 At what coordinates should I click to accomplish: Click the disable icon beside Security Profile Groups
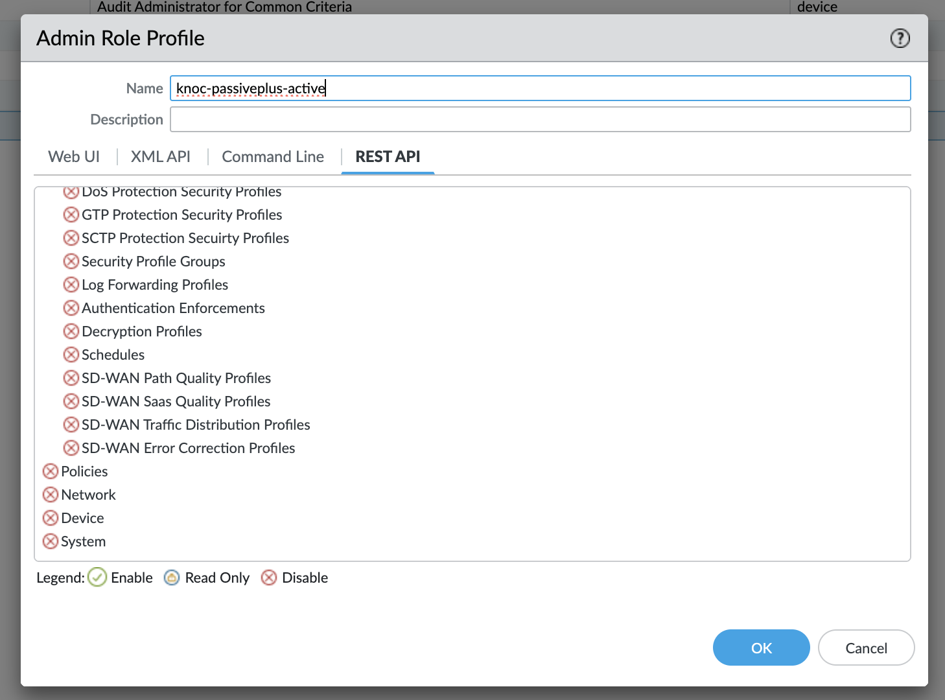[71, 261]
